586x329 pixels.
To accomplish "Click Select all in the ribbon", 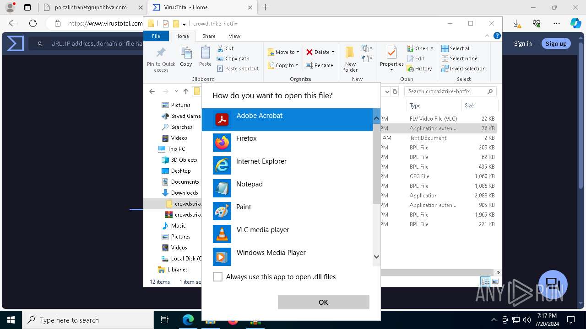I will coord(456,48).
